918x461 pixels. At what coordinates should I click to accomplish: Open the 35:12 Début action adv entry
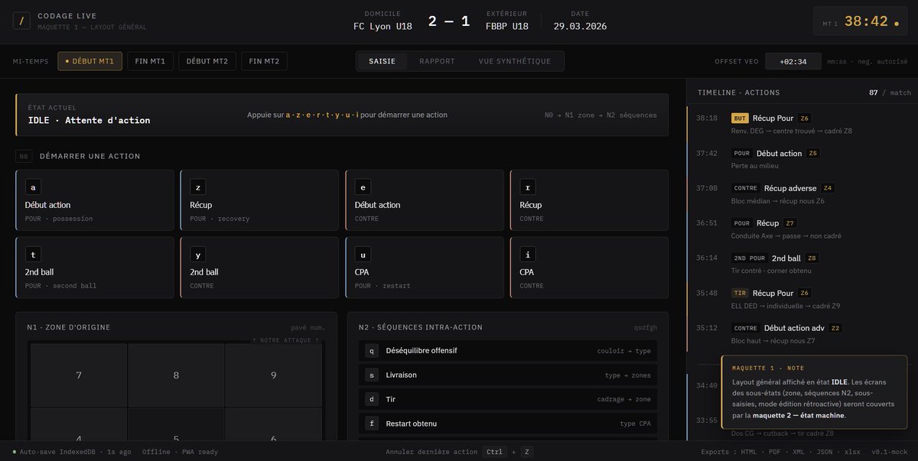pyautogui.click(x=802, y=333)
